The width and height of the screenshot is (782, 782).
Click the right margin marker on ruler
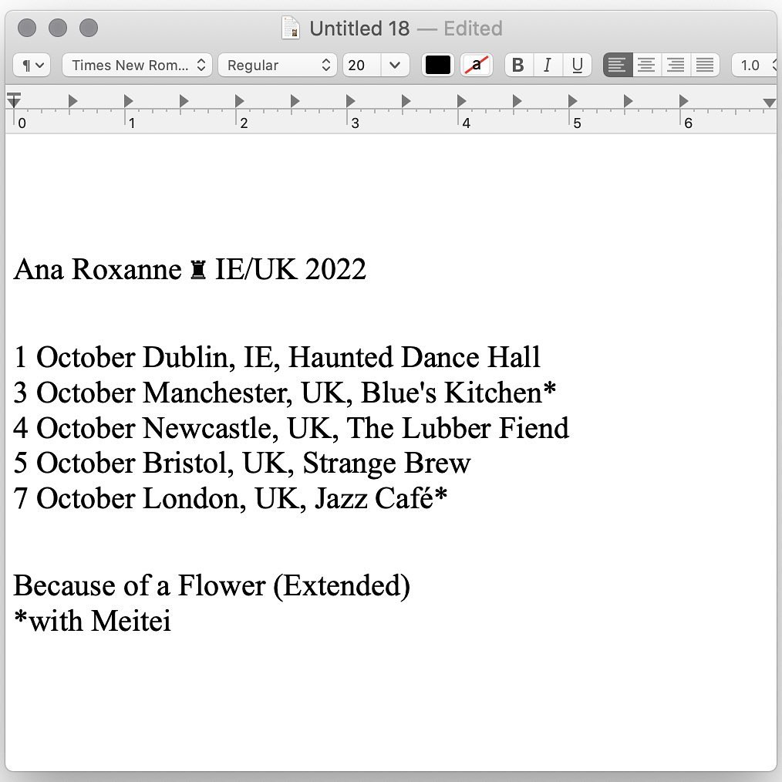tap(768, 103)
